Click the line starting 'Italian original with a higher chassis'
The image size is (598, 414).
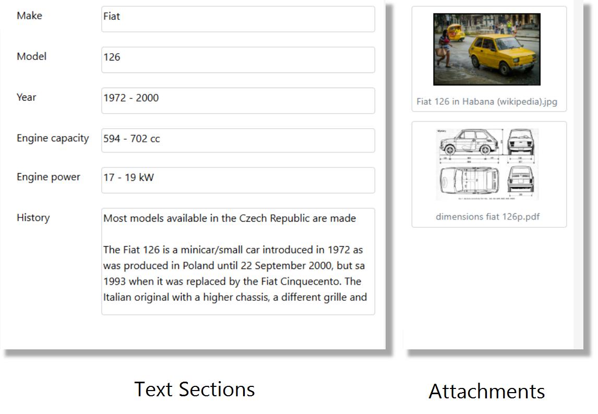(x=235, y=297)
